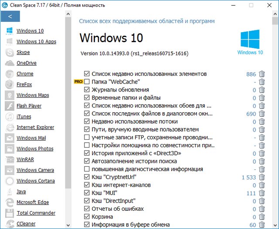Uncheck Временные папки и файлы checkbox

[x=87, y=98]
